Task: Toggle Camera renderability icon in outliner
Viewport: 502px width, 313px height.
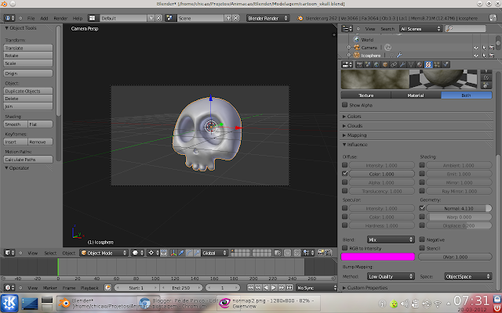Action: (x=492, y=48)
